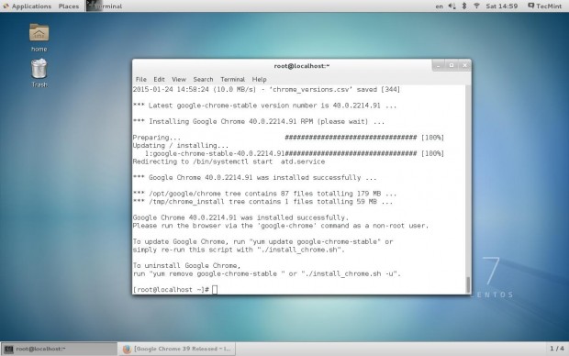Open the terminal View menu

(179, 80)
